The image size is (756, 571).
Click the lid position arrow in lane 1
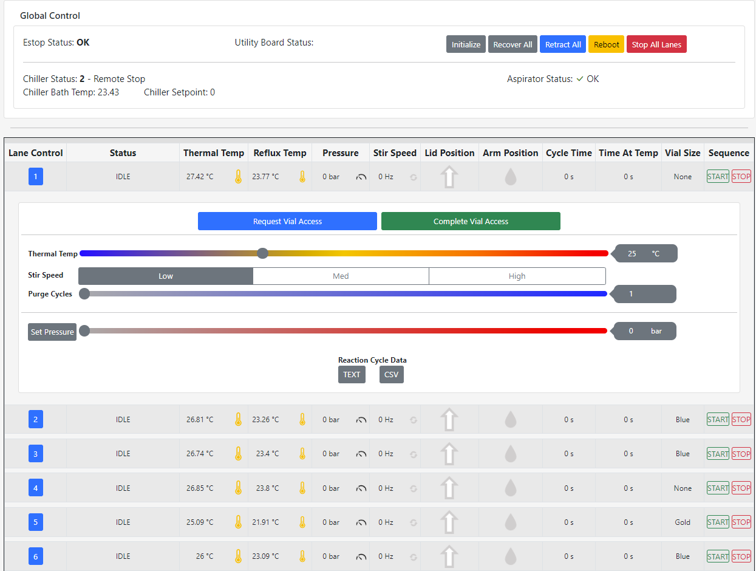[x=449, y=177]
